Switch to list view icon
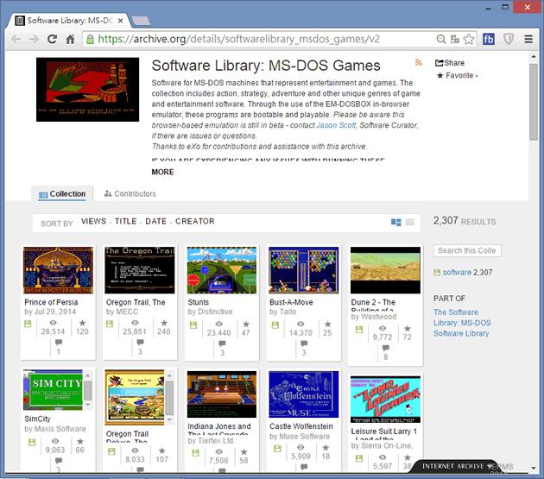The width and height of the screenshot is (544, 479). pyautogui.click(x=410, y=223)
